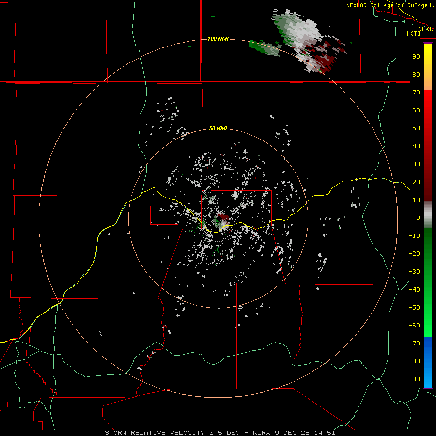Click the 50 NMI range ring label
This screenshot has width=436, height=436.
(218, 128)
